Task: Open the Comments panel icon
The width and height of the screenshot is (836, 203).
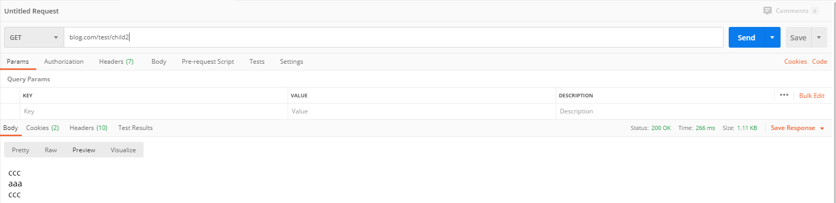Action: (x=768, y=11)
